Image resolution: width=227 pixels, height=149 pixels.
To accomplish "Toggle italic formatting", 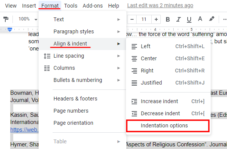I will click(178, 19).
